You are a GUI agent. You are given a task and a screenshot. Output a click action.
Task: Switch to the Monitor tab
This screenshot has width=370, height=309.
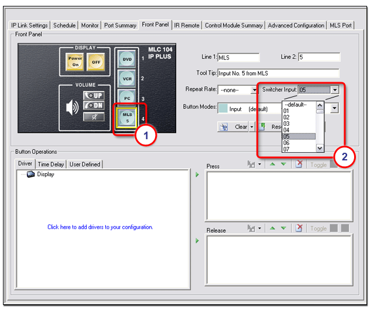click(x=90, y=25)
